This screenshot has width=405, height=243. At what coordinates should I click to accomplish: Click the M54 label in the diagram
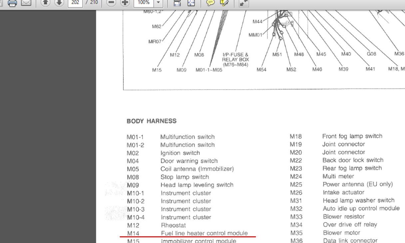click(x=261, y=70)
